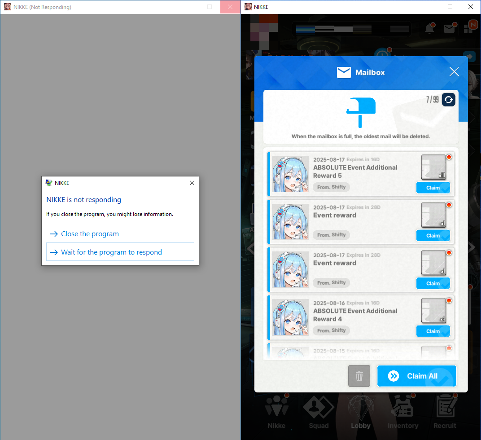Claim ABSOLUTE Event Additional Reward 4
This screenshot has height=440, width=481.
click(433, 331)
